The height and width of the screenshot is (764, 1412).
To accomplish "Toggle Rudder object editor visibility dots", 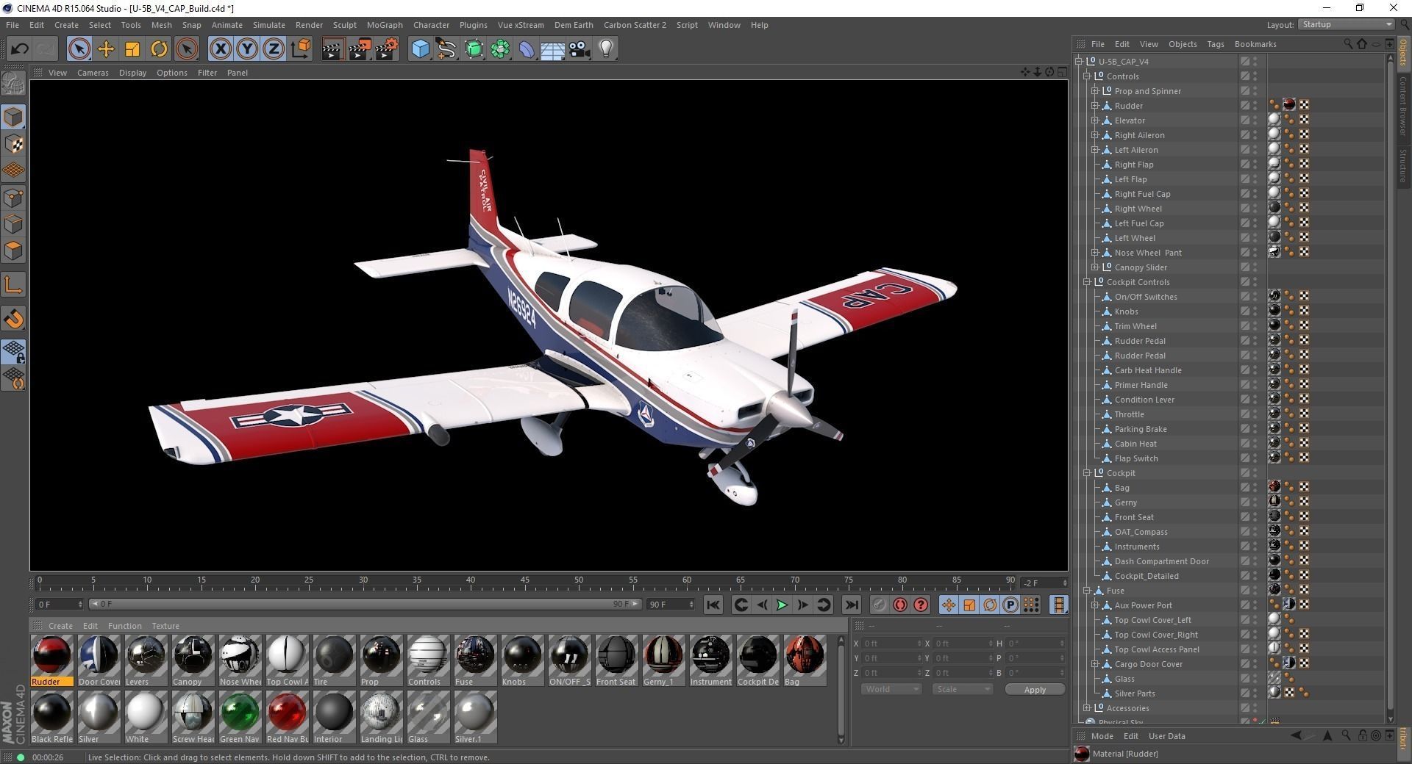I will [x=1255, y=106].
